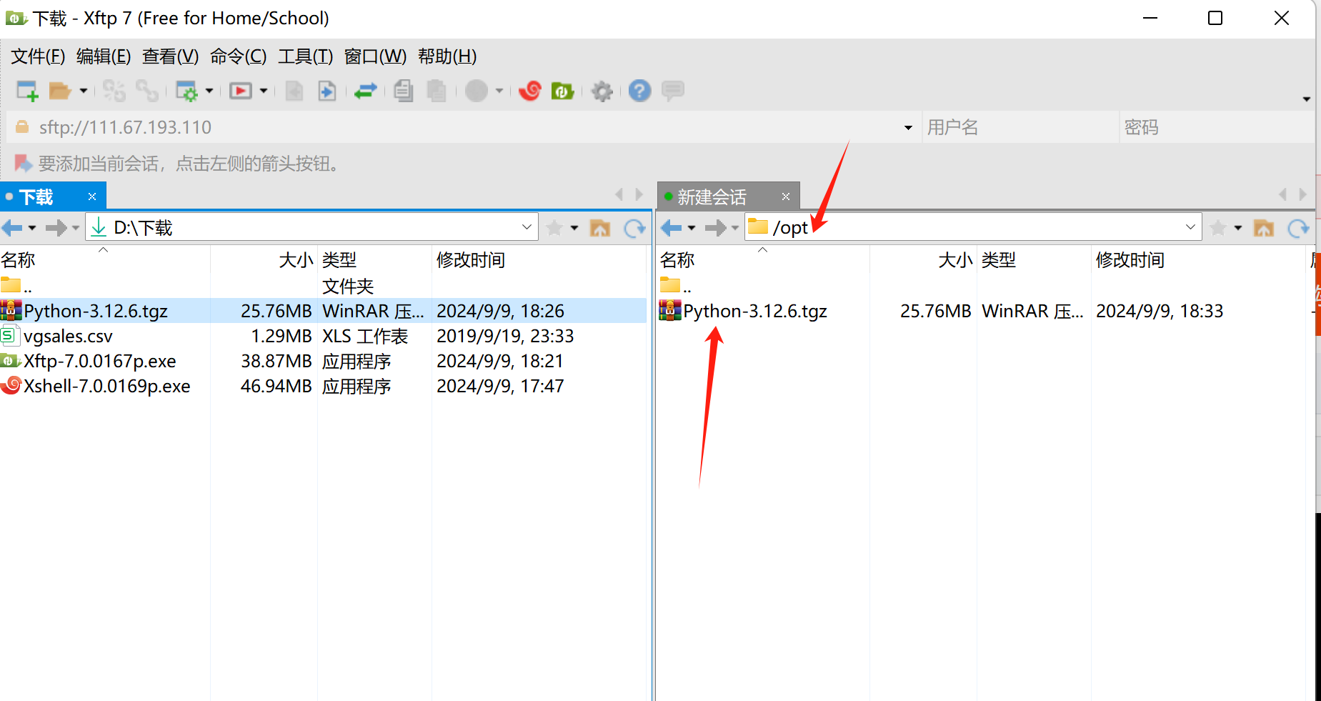1321x701 pixels.
Task: Click the local pane Back arrow
Action: point(12,228)
